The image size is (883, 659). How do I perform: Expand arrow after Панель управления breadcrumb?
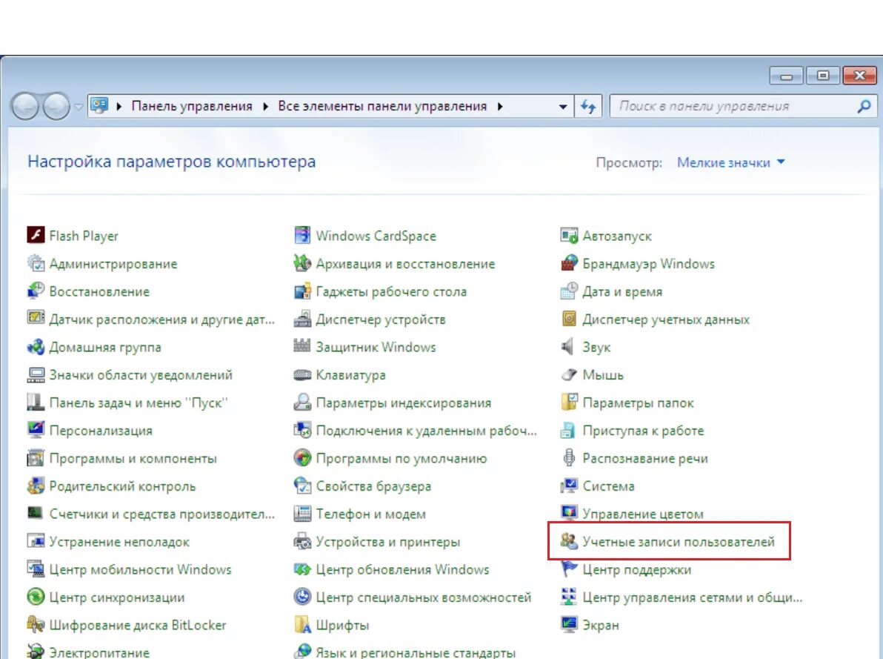(x=265, y=106)
